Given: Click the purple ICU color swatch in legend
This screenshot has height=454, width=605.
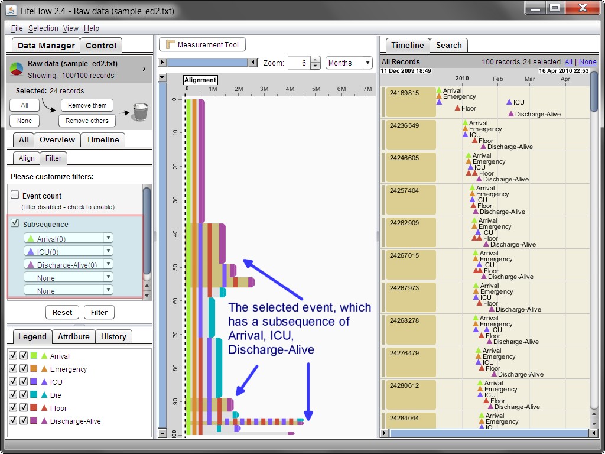Looking at the screenshot, I should (34, 382).
